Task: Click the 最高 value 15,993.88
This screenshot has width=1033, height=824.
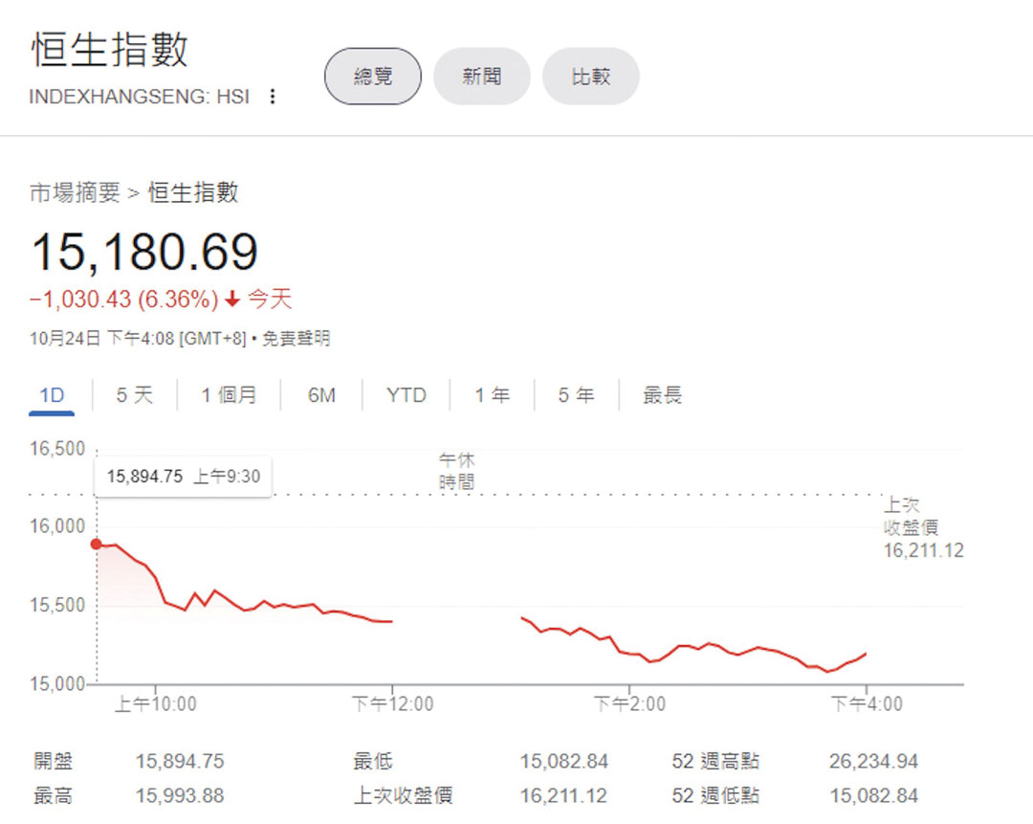Action: 180,795
